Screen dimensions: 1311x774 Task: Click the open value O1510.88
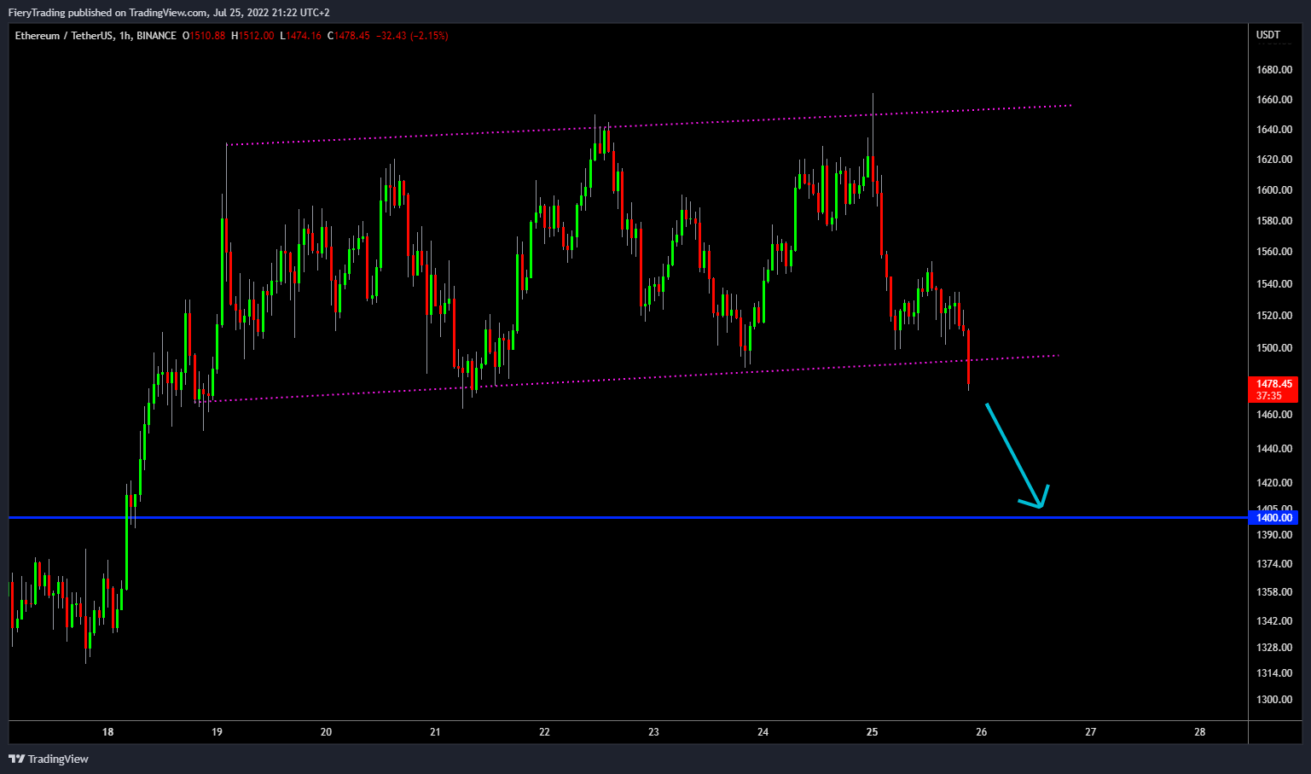click(204, 36)
